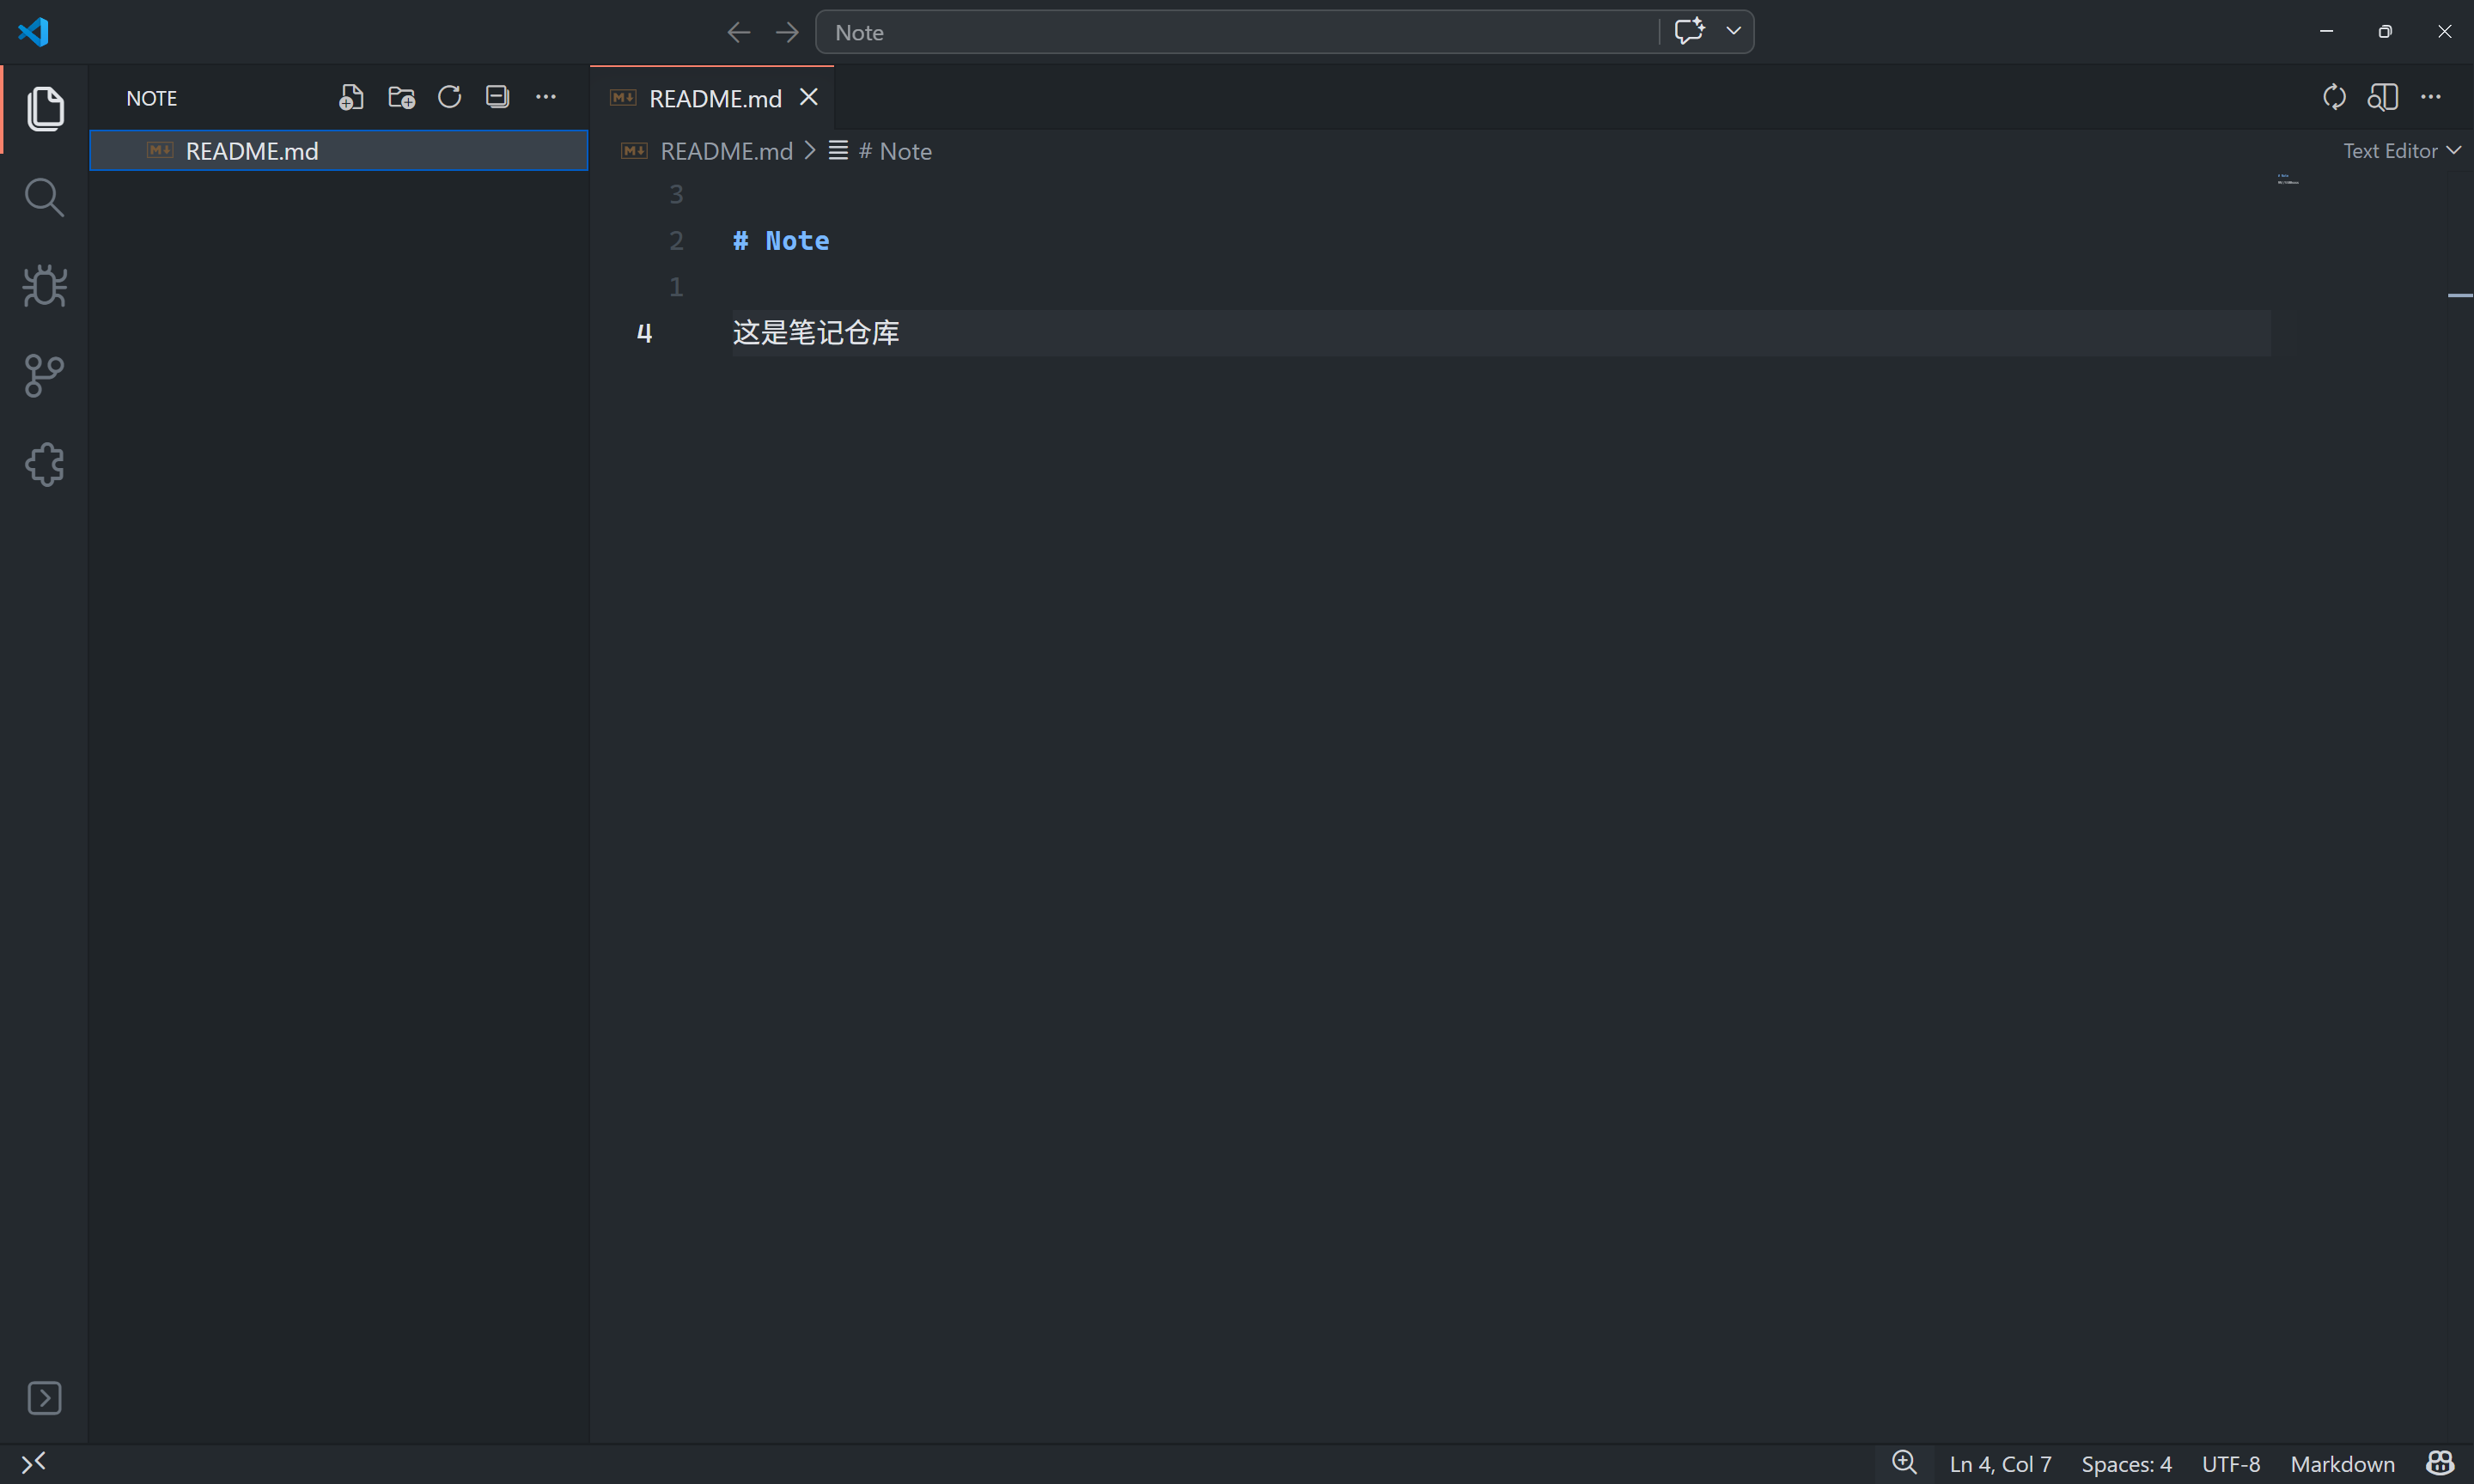Screen dimensions: 2474x1484
Task: Change the Spaces: 4 indentation setting
Action: click(2126, 1463)
